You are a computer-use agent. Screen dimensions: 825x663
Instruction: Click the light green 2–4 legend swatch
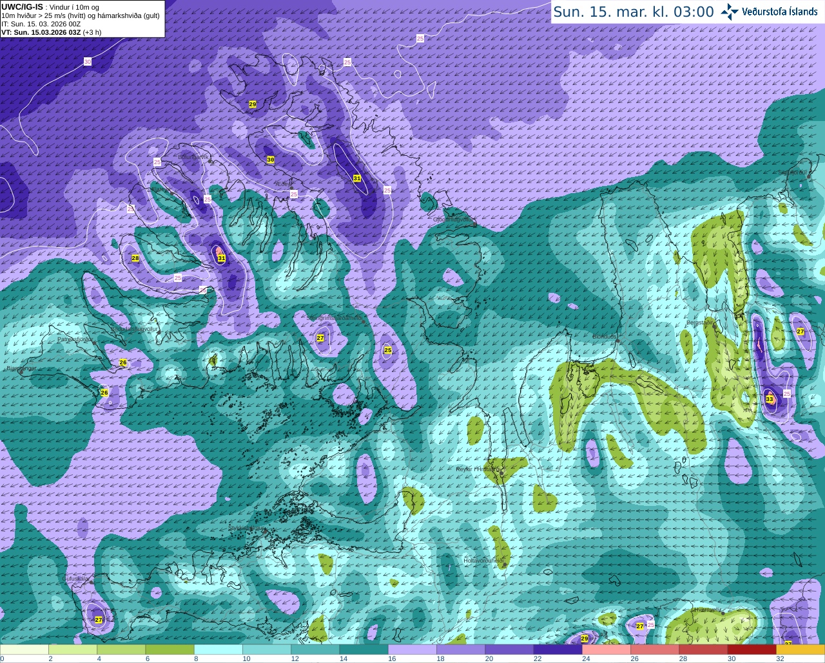click(73, 649)
